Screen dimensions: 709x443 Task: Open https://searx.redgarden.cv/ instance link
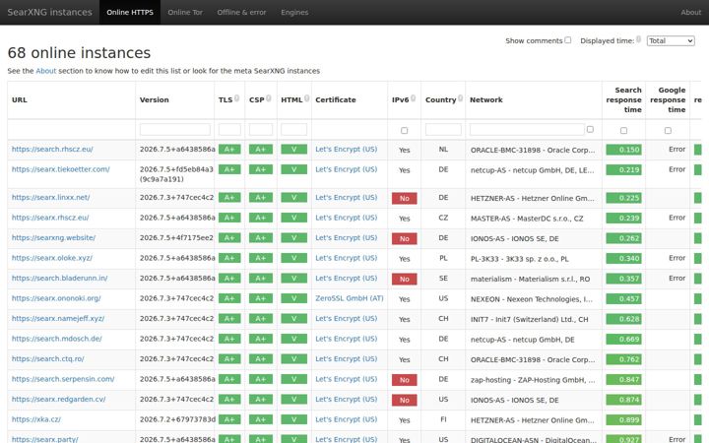click(58, 399)
